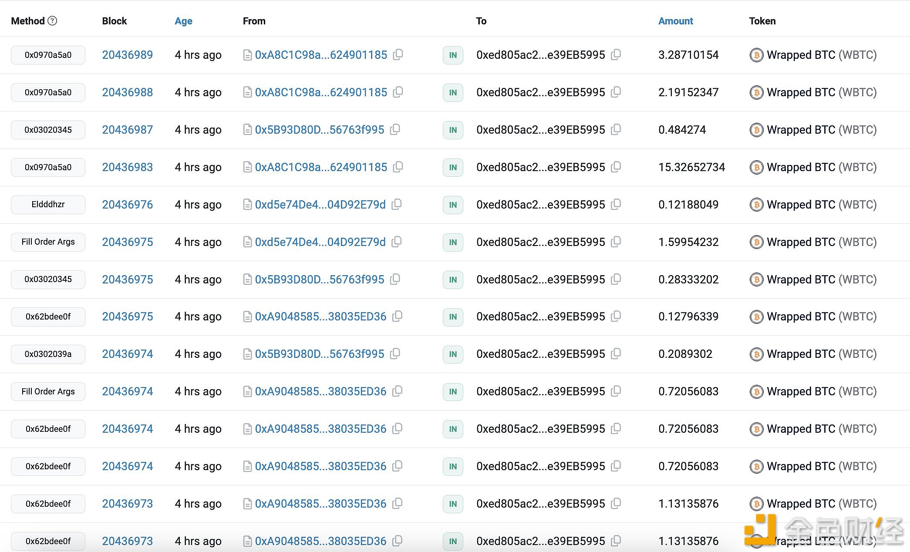Copy From address in the 0.28333202 row
Screen dimensions: 910x552
pos(395,279)
